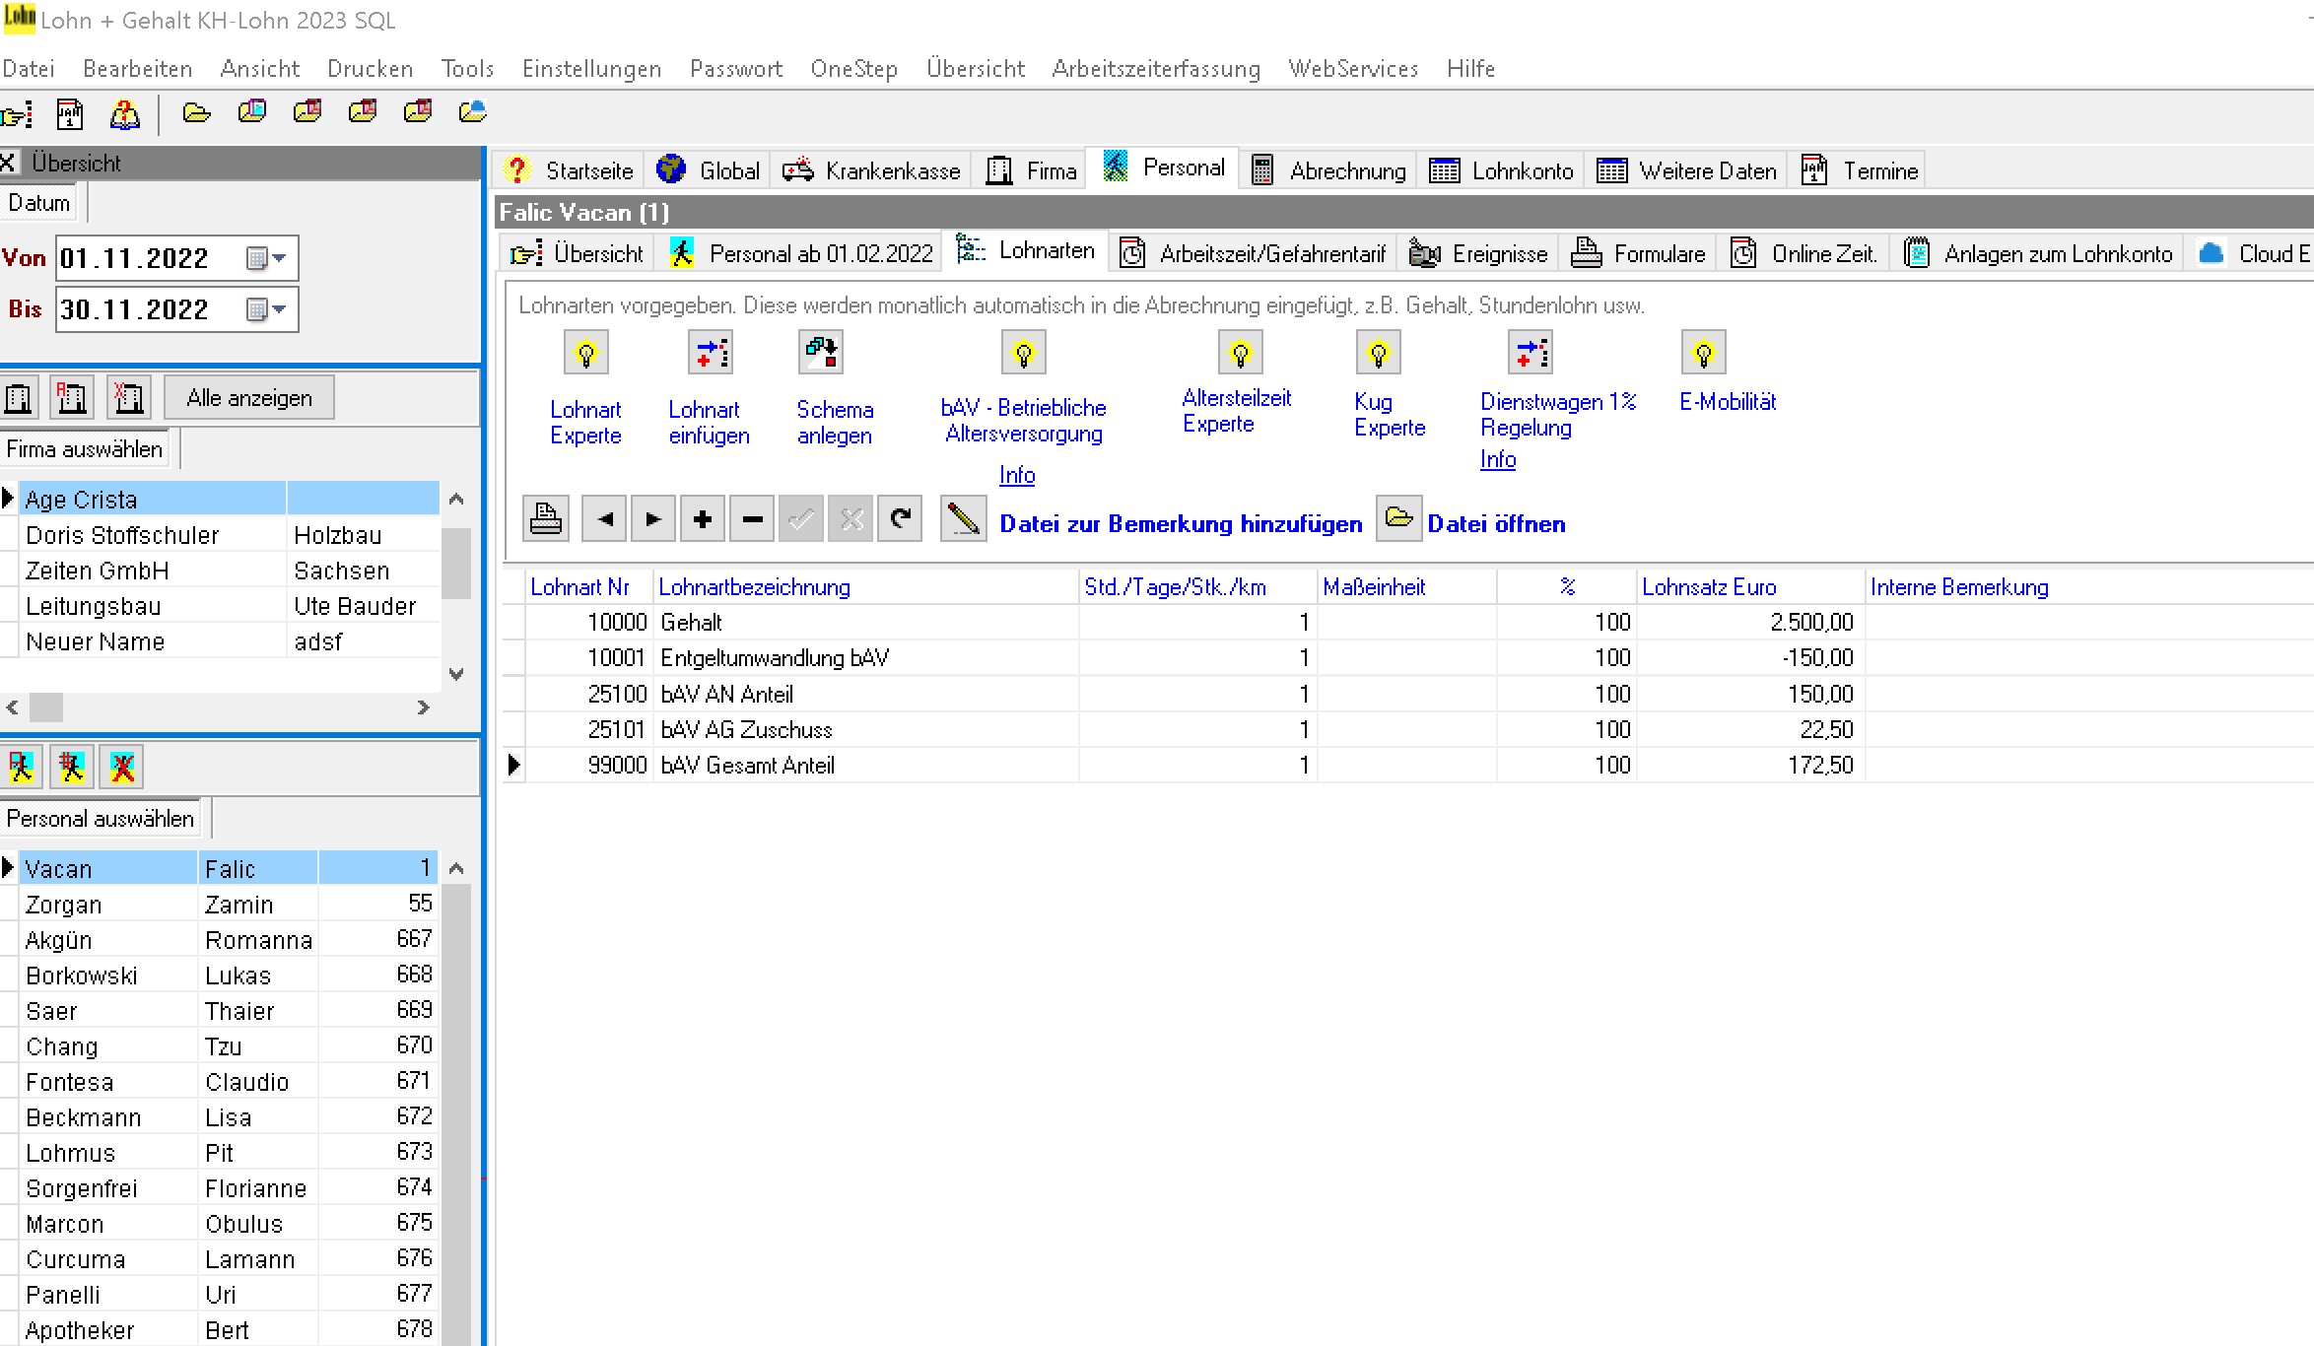Switch to the Lohnkonto tab

(x=1501, y=170)
